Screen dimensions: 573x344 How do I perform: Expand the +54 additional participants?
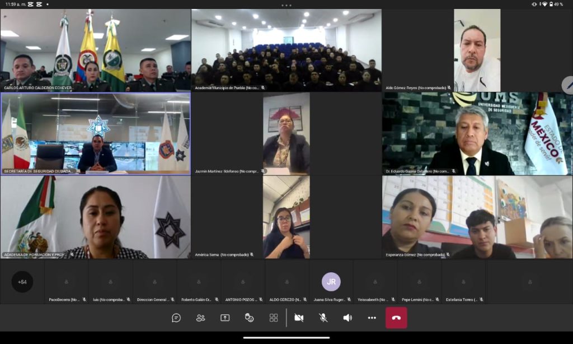(x=22, y=282)
